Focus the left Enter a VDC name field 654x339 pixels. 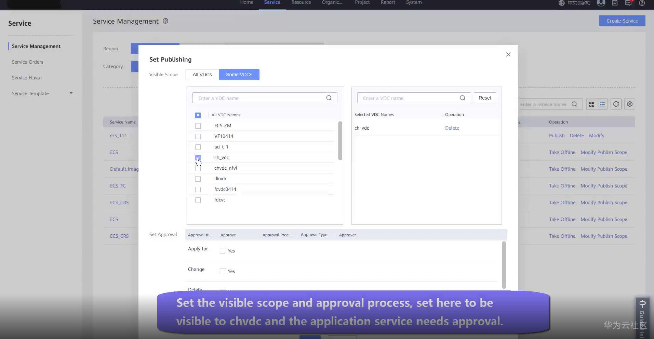point(260,98)
